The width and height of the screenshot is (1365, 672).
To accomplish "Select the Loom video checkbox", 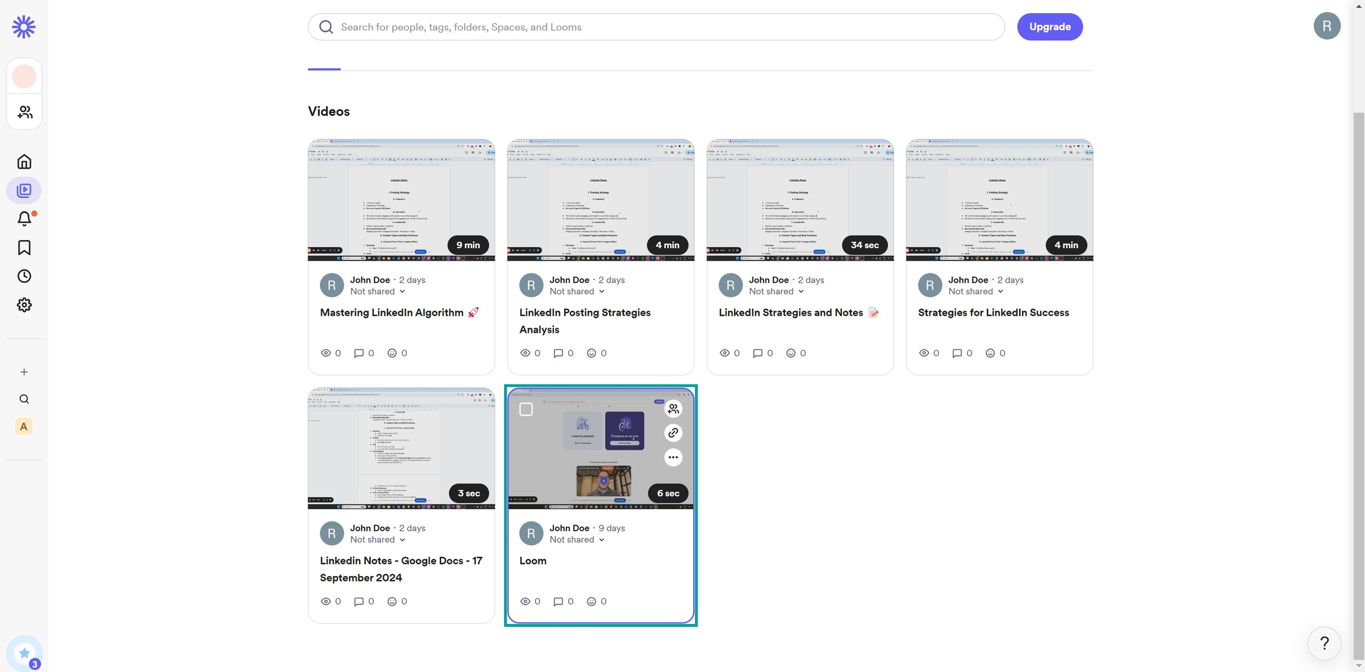I will pyautogui.click(x=526, y=409).
